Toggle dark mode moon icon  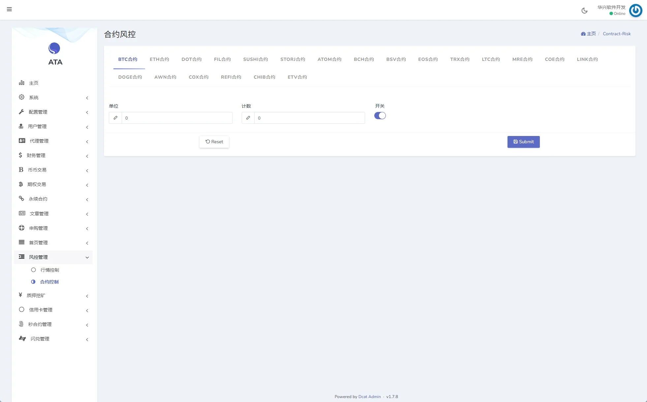(x=584, y=11)
